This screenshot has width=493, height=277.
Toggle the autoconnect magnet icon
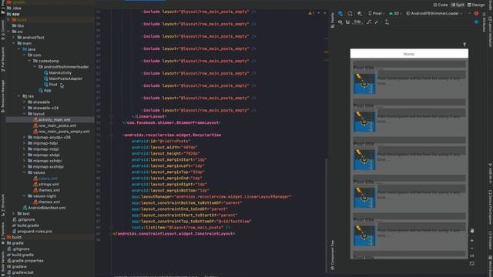(347, 22)
